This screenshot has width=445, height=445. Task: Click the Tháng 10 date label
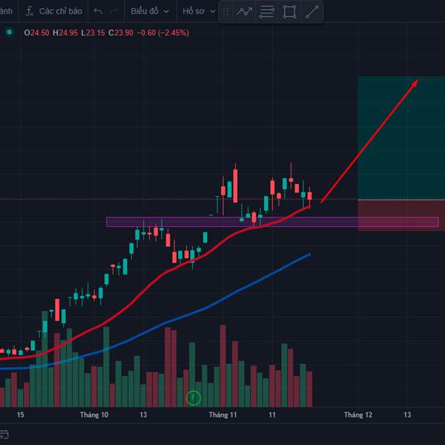tap(94, 415)
